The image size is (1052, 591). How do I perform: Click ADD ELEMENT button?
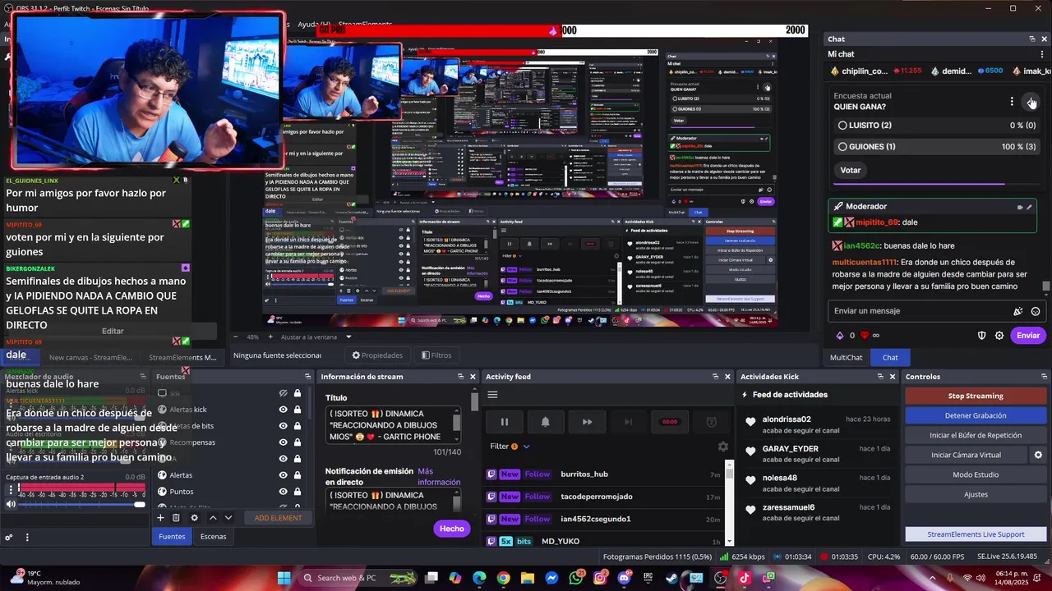(278, 518)
